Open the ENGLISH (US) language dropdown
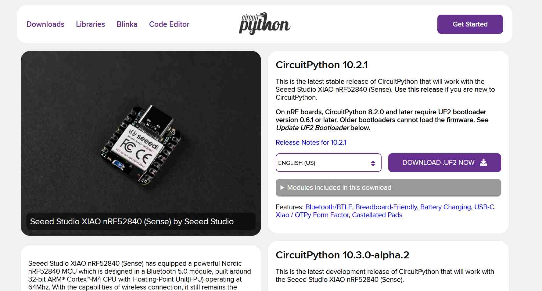This screenshot has height=291, width=542. click(x=328, y=163)
